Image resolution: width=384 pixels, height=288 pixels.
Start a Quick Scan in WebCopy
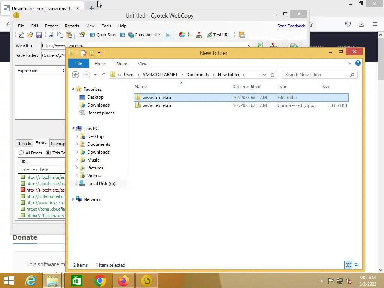(103, 35)
